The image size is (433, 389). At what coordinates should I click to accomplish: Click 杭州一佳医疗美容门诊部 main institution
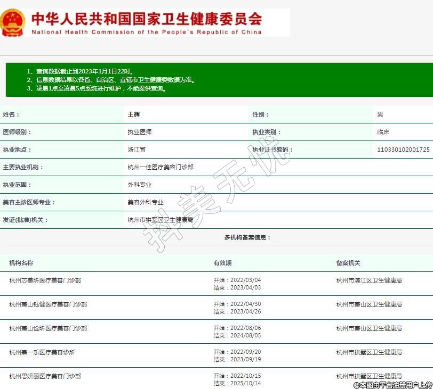(160, 167)
